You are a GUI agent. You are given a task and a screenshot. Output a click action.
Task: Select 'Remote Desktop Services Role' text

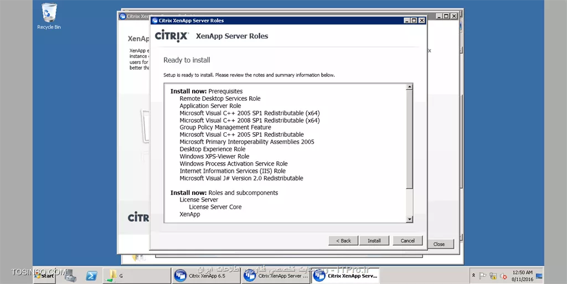(x=220, y=99)
